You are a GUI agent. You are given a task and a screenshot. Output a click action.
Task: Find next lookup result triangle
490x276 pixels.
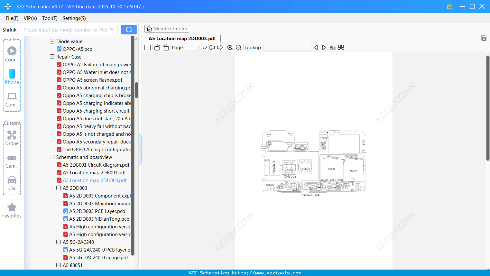[x=324, y=48]
